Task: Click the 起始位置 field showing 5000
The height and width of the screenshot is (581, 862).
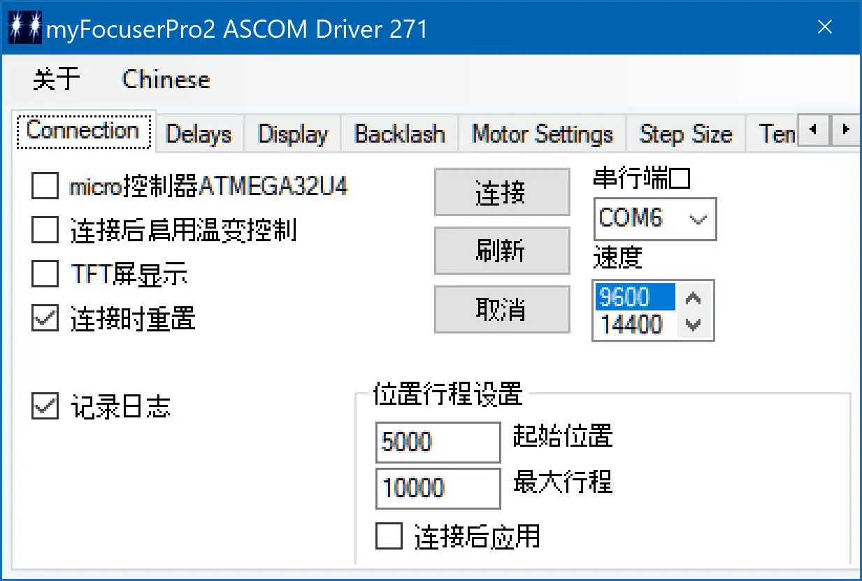Action: pos(438,442)
